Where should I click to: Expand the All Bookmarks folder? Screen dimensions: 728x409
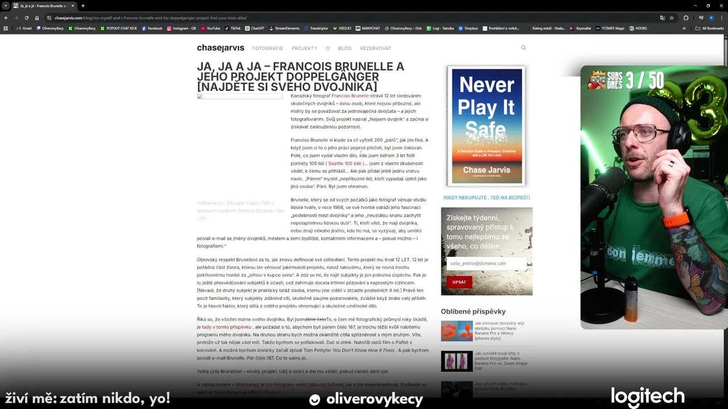[710, 28]
